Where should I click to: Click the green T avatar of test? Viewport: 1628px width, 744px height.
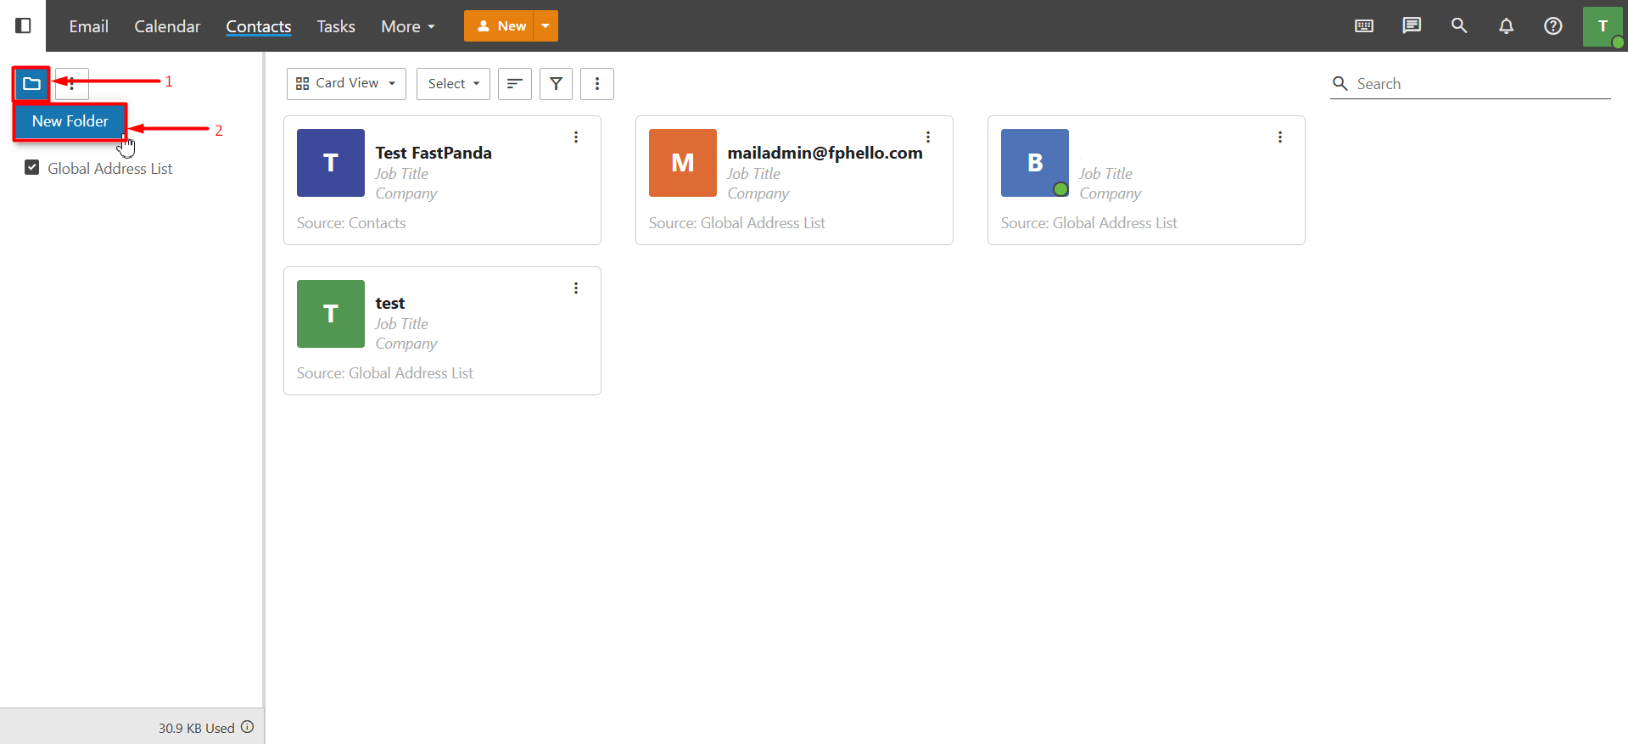(x=331, y=314)
